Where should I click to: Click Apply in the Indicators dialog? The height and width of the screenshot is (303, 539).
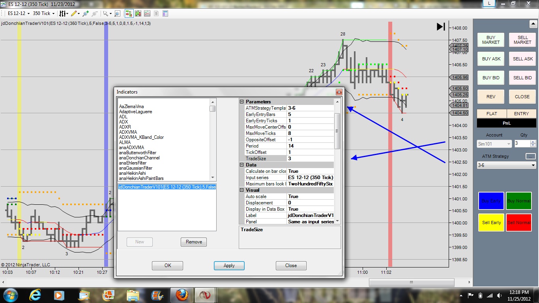[x=229, y=266]
